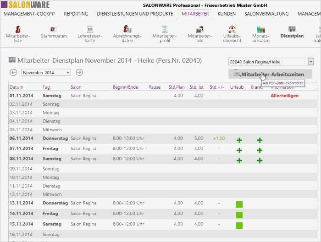Select date 01.11.2014 in table

coord(21,96)
